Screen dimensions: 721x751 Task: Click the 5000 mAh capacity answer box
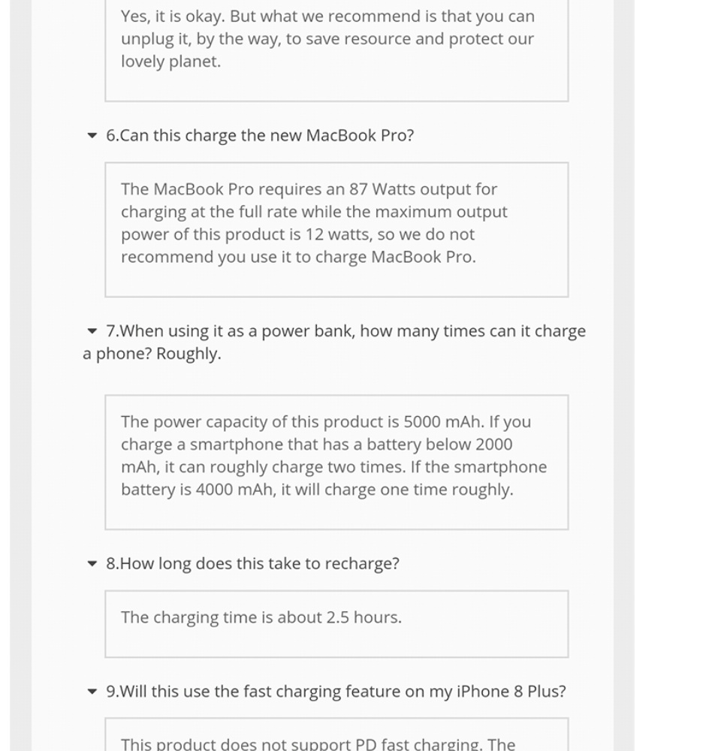click(x=336, y=462)
